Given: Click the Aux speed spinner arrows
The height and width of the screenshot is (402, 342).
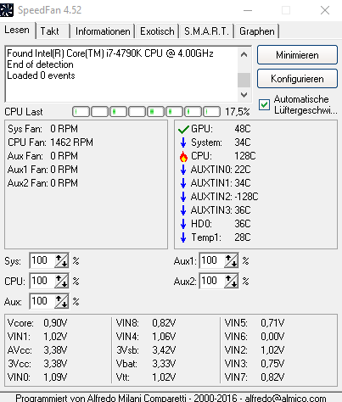Looking at the screenshot, I should click(61, 301).
